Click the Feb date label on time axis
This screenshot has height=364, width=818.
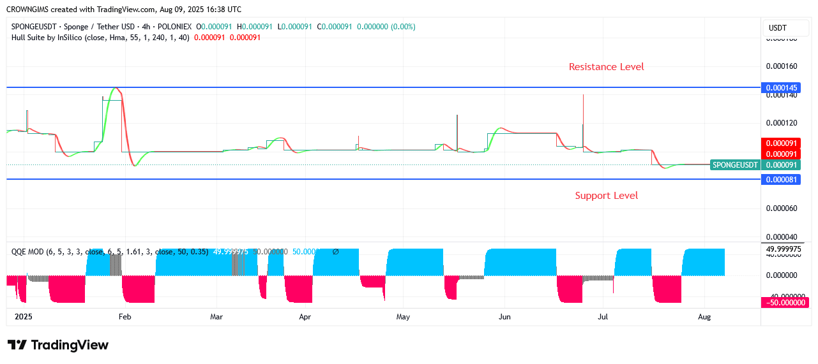point(125,317)
